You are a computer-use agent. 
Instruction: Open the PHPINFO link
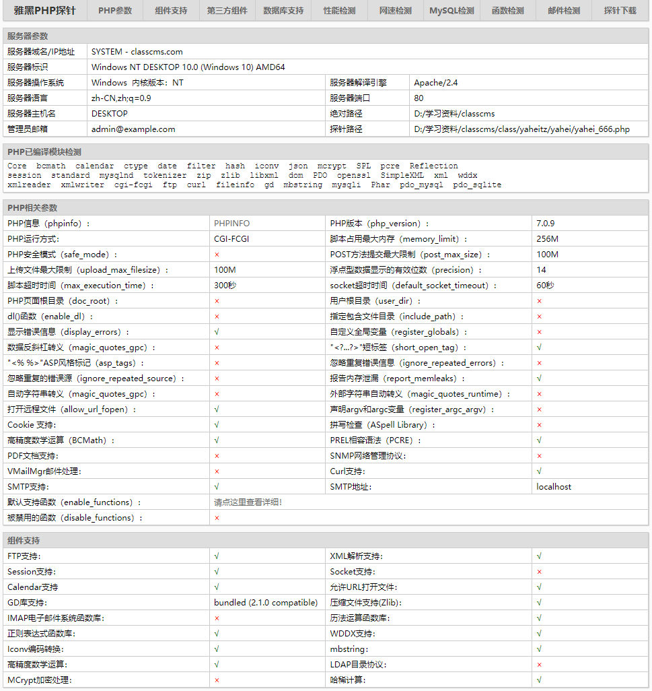click(x=232, y=224)
